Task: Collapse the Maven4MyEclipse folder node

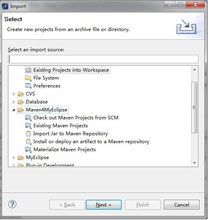Action: pyautogui.click(x=14, y=110)
